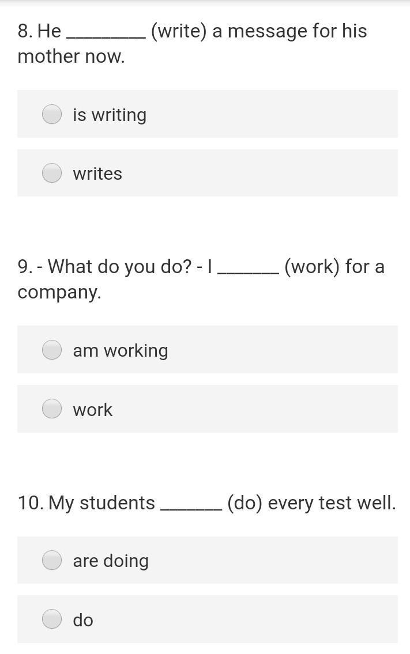Click the blank line in question 8
Viewport: 410px width, 654px height.
pyautogui.click(x=106, y=37)
